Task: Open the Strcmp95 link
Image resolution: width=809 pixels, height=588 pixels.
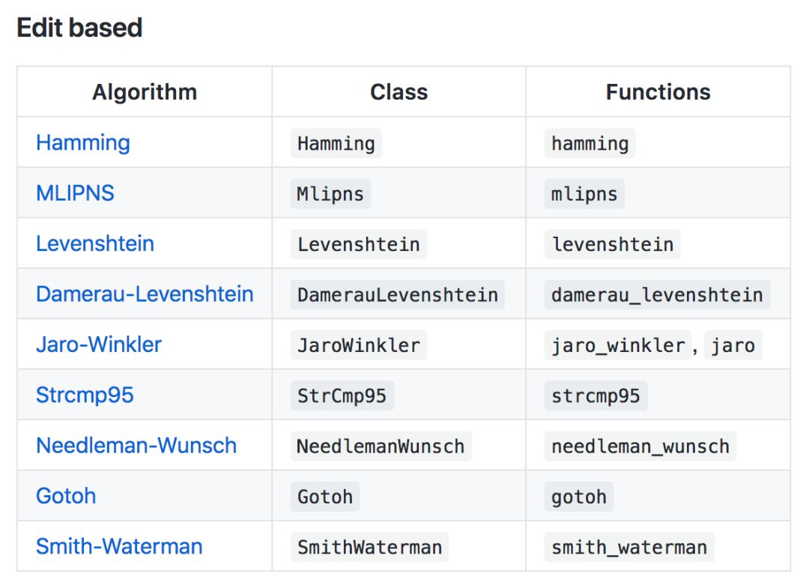Action: (x=85, y=395)
